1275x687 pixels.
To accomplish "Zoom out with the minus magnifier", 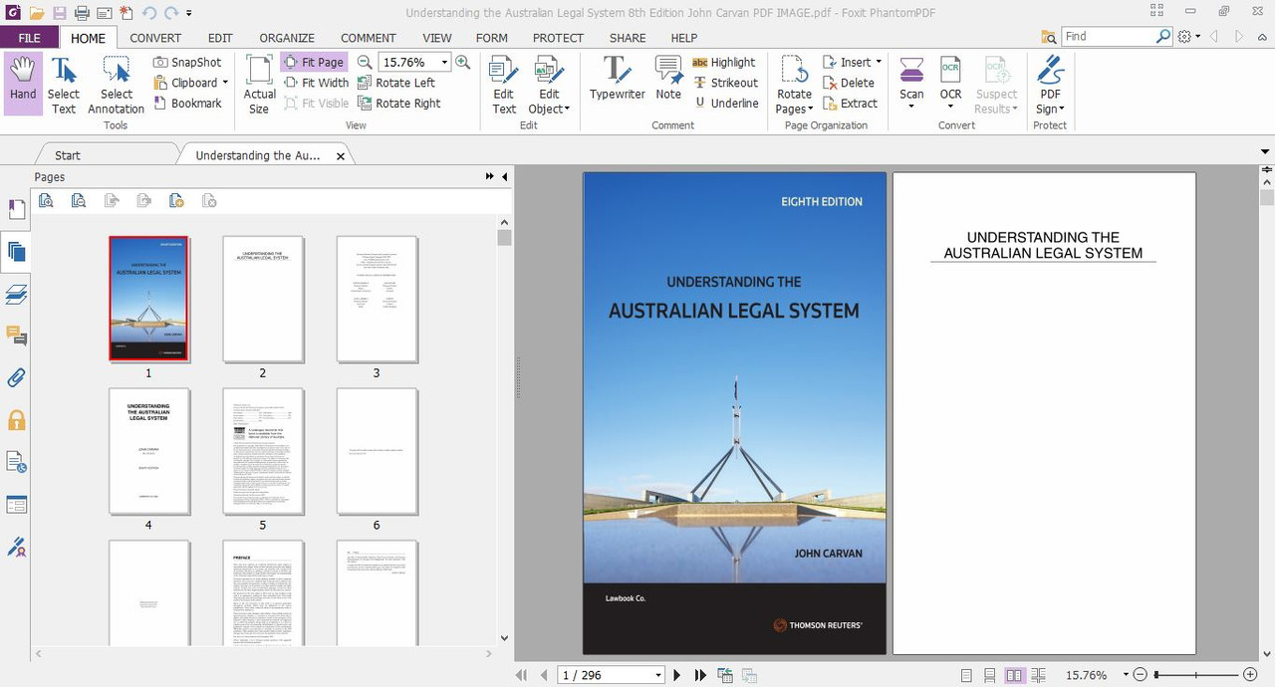I will 366,62.
